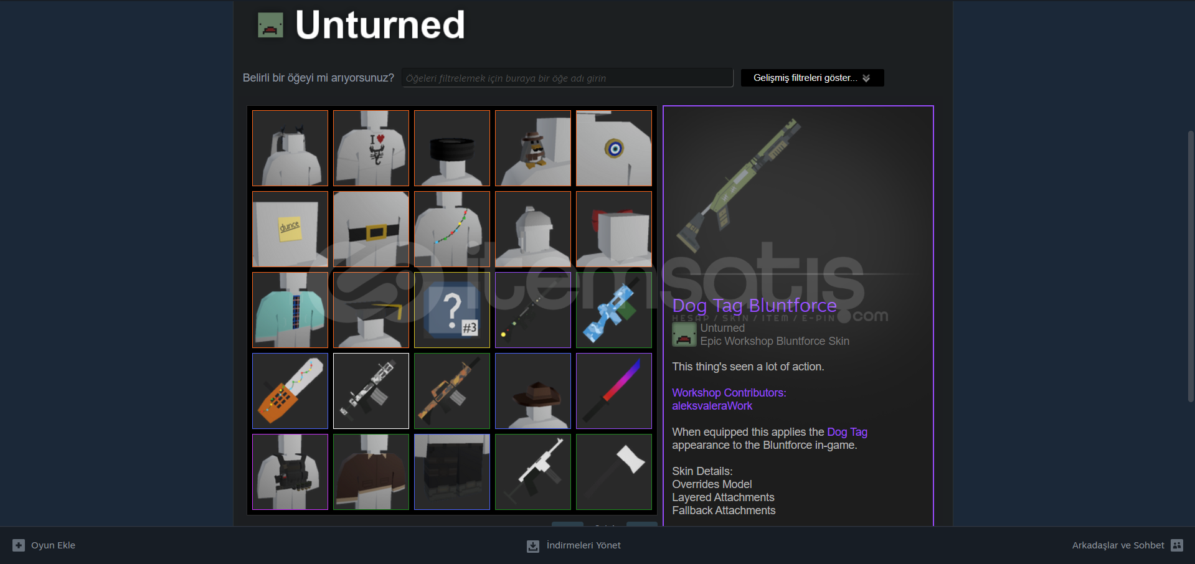1195x564 pixels.
Task: Select the evil eye shirt item
Action: pyautogui.click(x=614, y=148)
